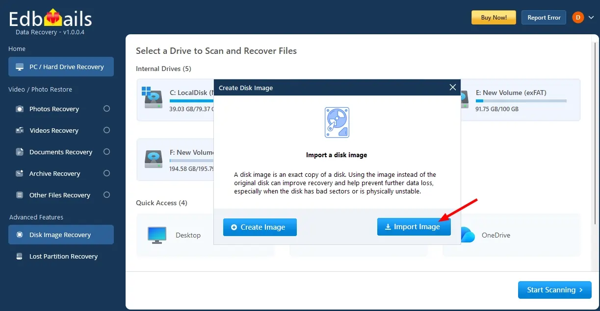Toggle the Archive Recovery radio circle
This screenshot has width=600, height=311.
click(x=106, y=173)
